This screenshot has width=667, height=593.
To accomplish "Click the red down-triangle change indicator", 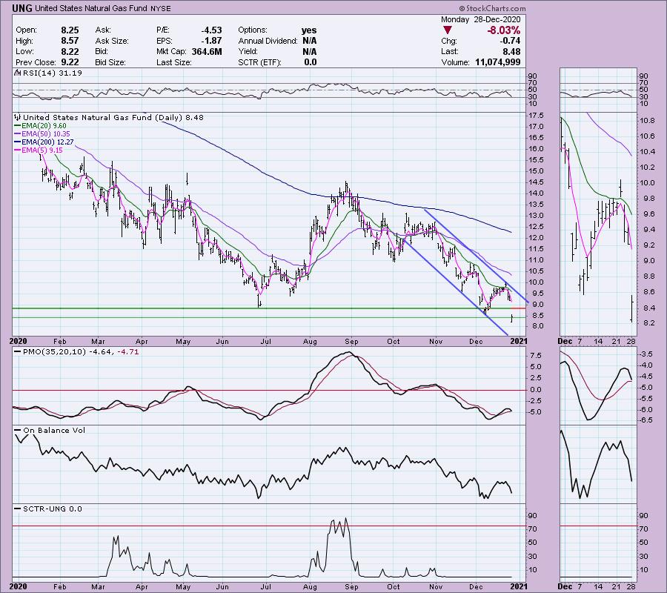I will pyautogui.click(x=447, y=30).
